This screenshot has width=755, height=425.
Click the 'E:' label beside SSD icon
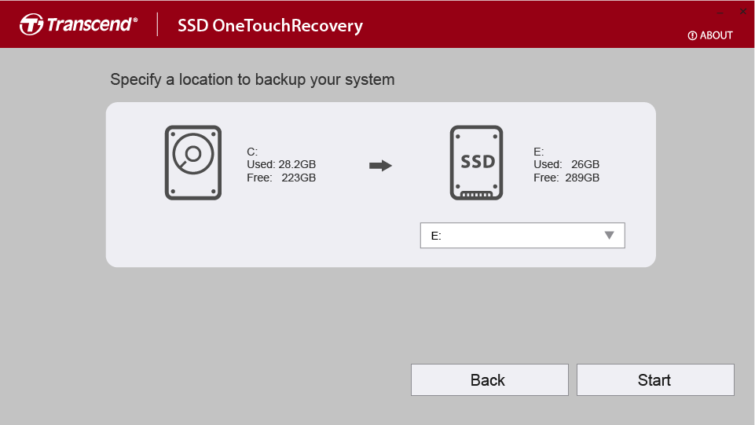(539, 152)
